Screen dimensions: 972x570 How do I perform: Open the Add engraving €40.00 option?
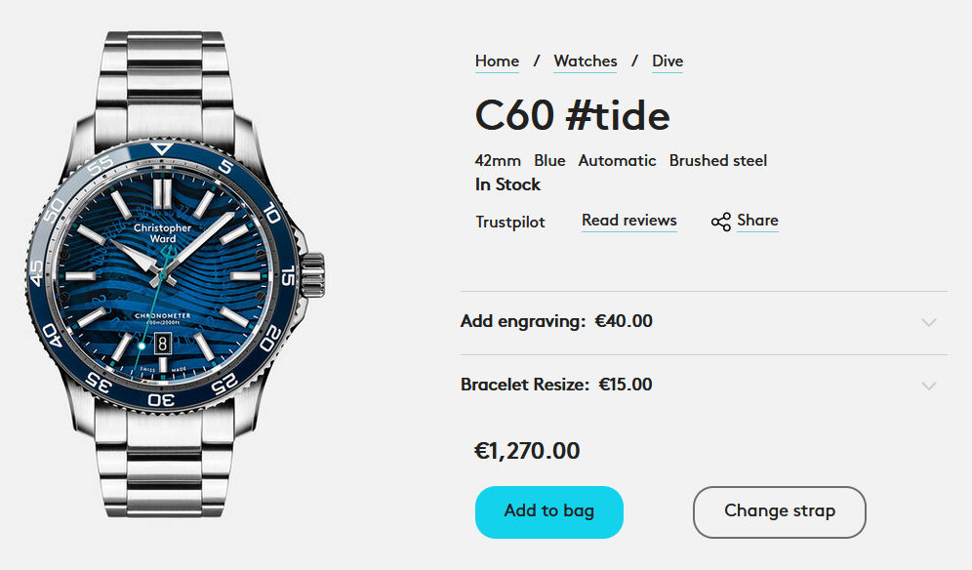pyautogui.click(x=556, y=321)
